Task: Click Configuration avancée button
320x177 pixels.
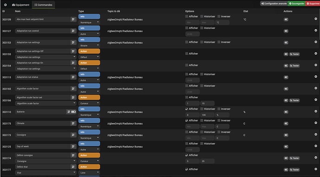Action: click(274, 3)
